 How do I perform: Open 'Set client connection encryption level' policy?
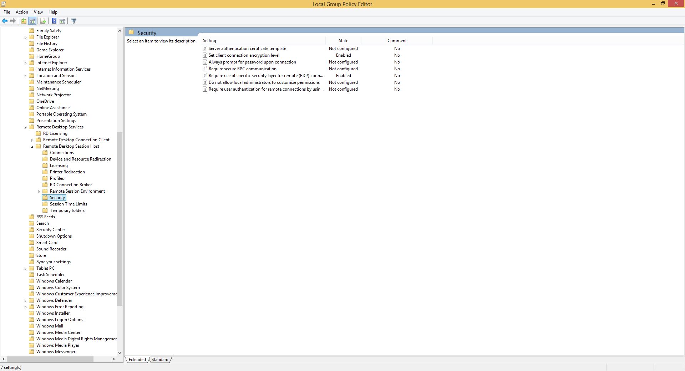244,55
